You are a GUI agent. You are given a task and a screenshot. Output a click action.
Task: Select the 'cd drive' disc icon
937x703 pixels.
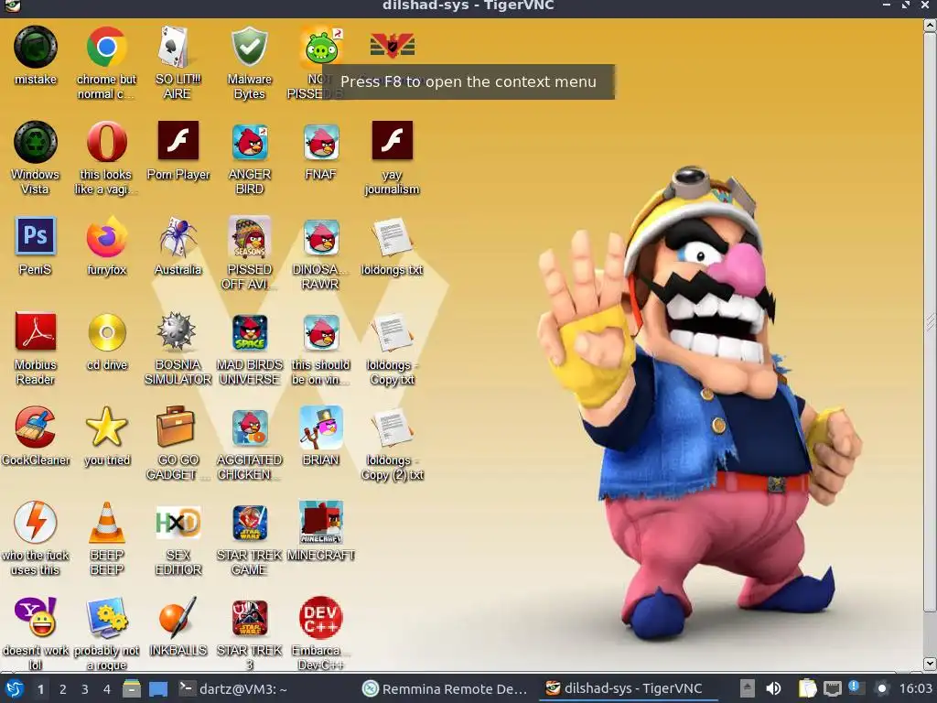point(106,331)
